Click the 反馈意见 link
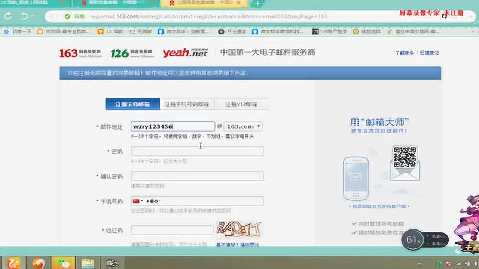 [429, 53]
